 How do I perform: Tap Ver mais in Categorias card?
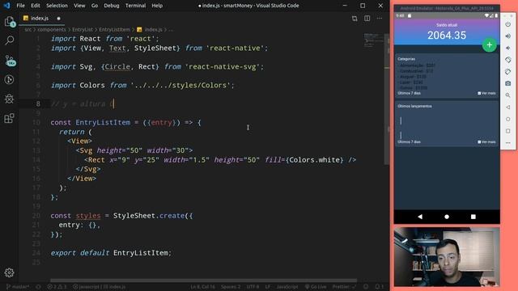(x=486, y=94)
